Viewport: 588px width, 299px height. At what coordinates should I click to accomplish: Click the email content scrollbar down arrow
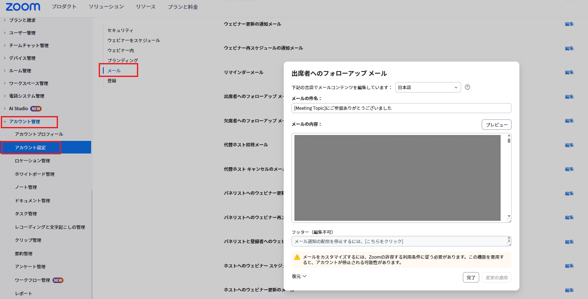point(509,216)
